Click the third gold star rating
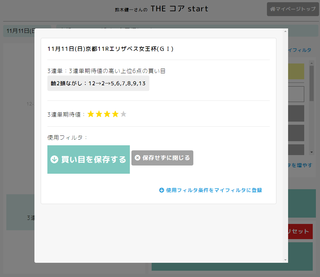The height and width of the screenshot is (277, 320). pyautogui.click(x=107, y=114)
